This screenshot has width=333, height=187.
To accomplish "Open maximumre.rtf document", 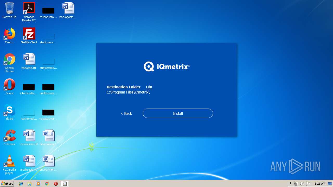I will click(29, 138).
